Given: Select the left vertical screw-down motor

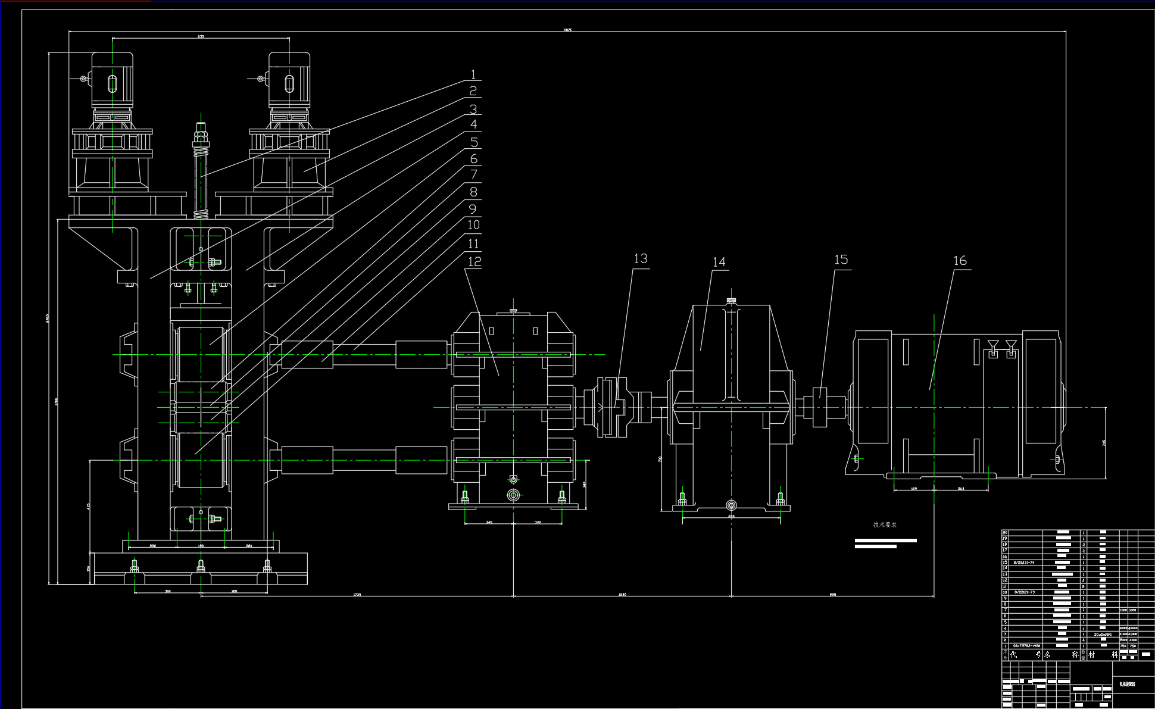Looking at the screenshot, I should [x=112, y=80].
